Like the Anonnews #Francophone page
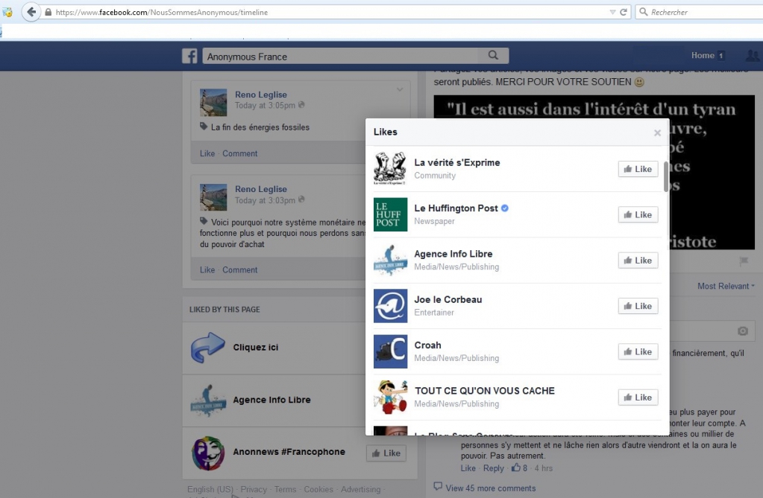The height and width of the screenshot is (498, 763). pos(386,453)
